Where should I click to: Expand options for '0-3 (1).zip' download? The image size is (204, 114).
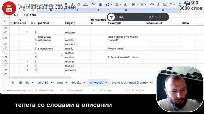click(x=126, y=91)
